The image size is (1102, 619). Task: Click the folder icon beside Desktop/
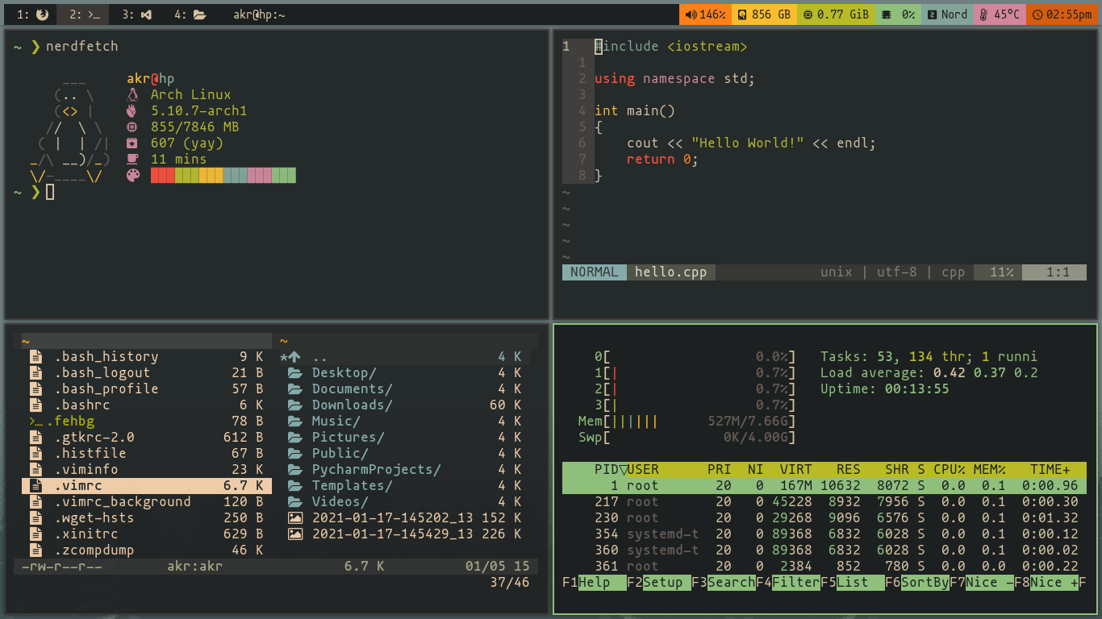(295, 372)
